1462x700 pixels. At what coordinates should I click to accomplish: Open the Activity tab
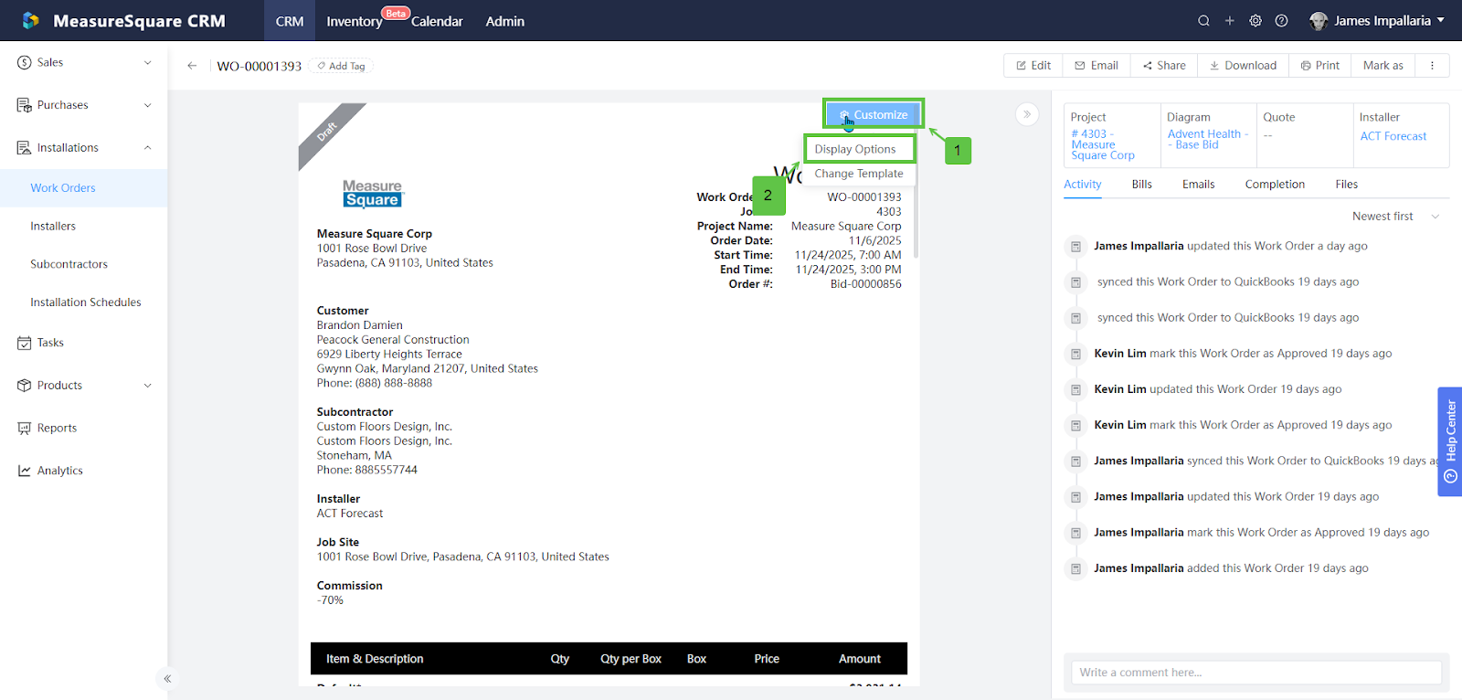(1083, 185)
